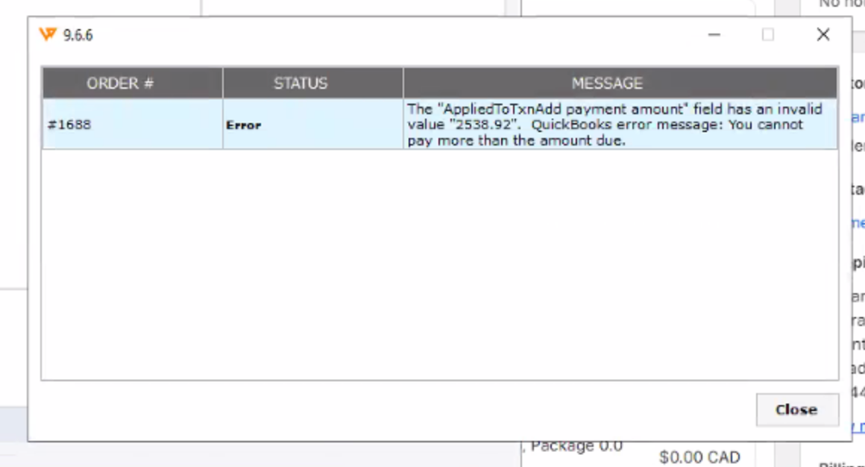Close the 9.6.6 window with X
Viewport: 865px width, 467px height.
coord(823,35)
